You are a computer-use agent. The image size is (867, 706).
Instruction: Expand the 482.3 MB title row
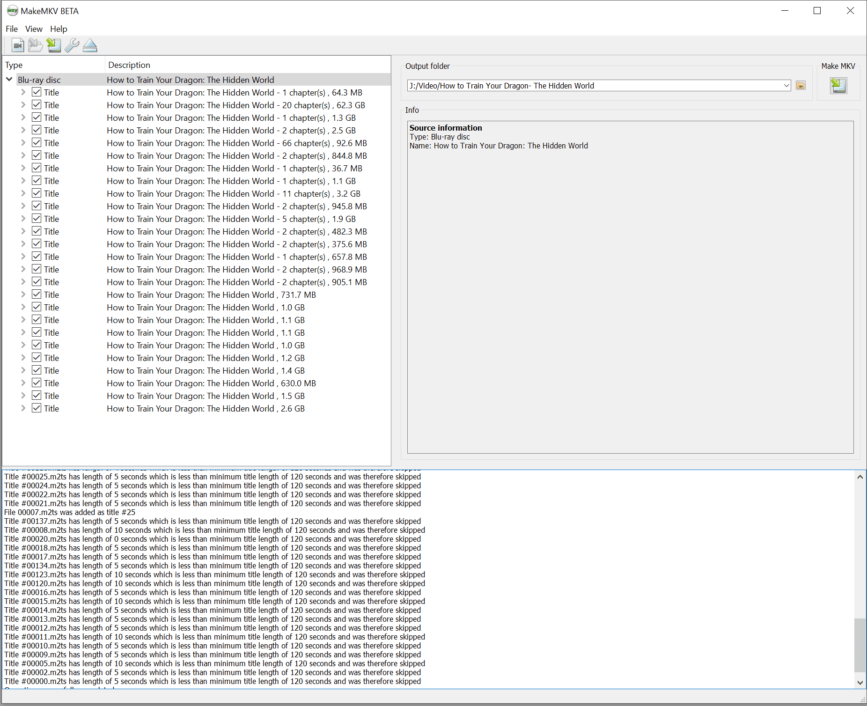pyautogui.click(x=23, y=231)
